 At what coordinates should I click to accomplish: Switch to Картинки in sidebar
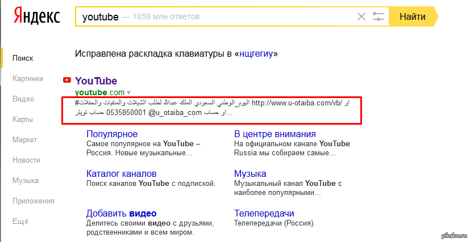(x=28, y=79)
